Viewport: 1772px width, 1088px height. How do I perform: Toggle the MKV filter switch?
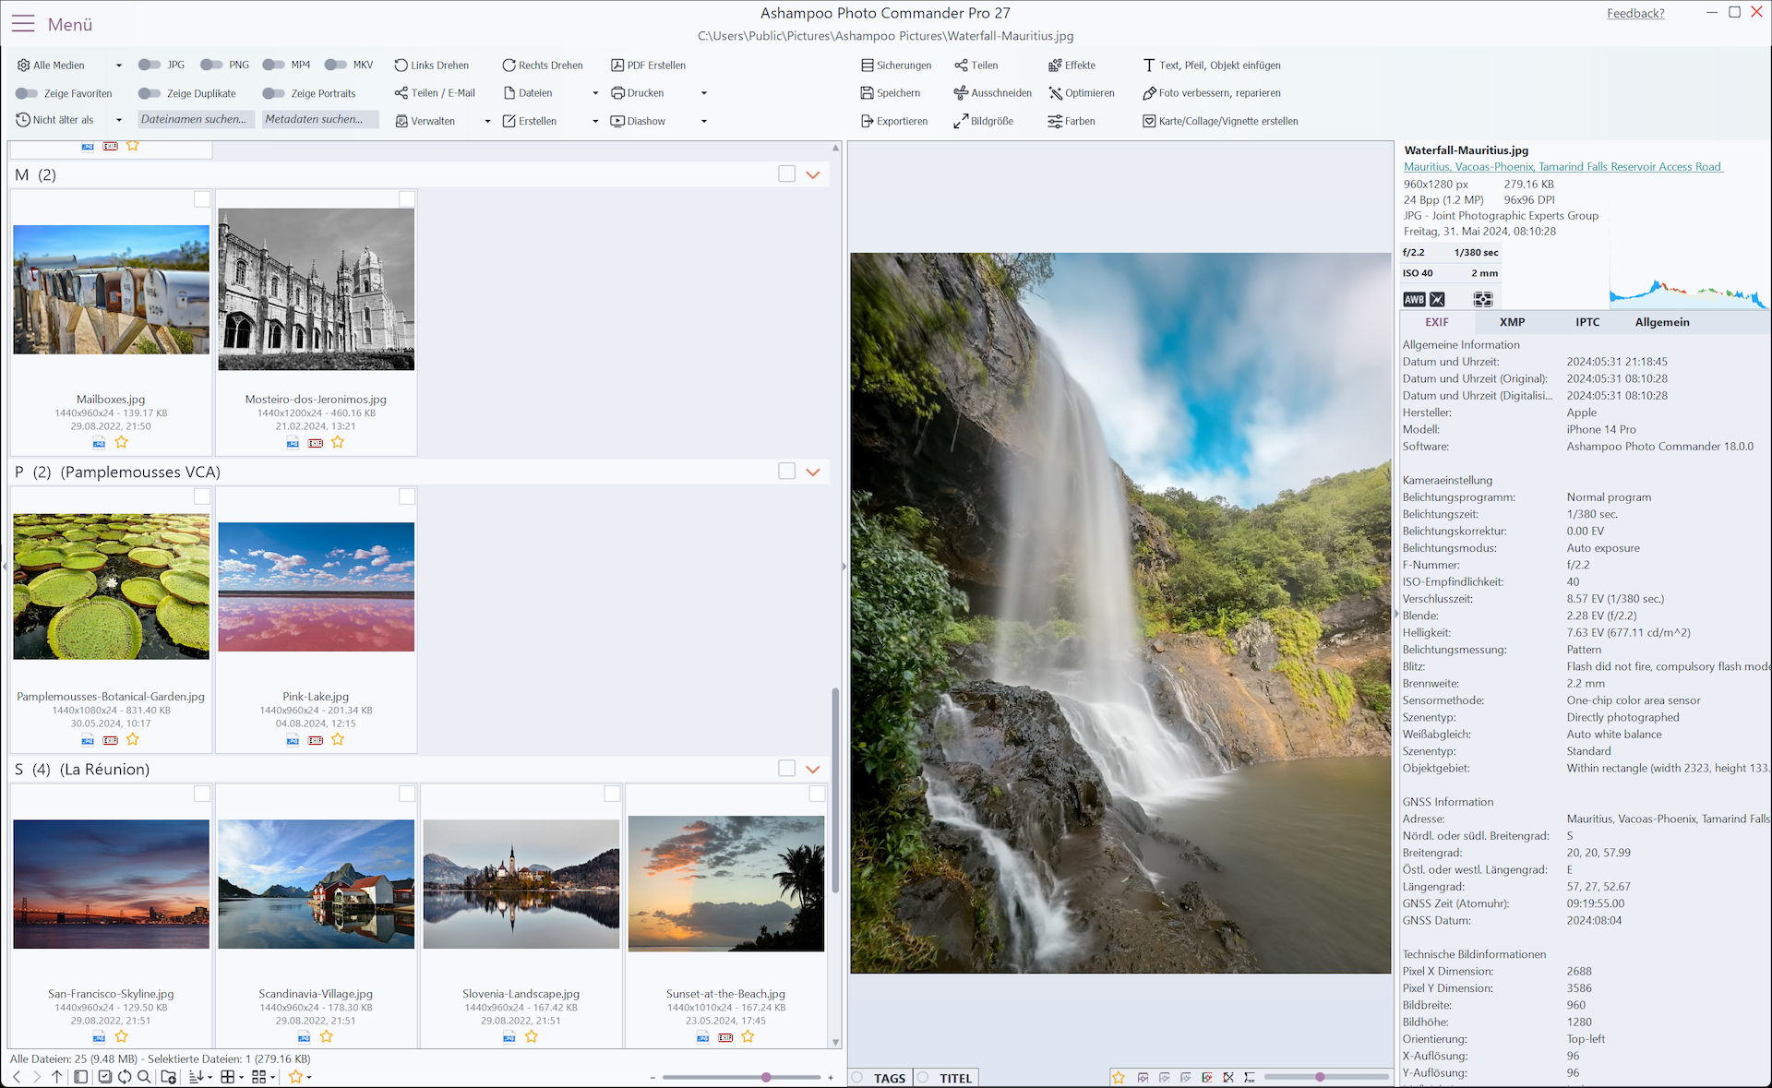click(x=336, y=65)
